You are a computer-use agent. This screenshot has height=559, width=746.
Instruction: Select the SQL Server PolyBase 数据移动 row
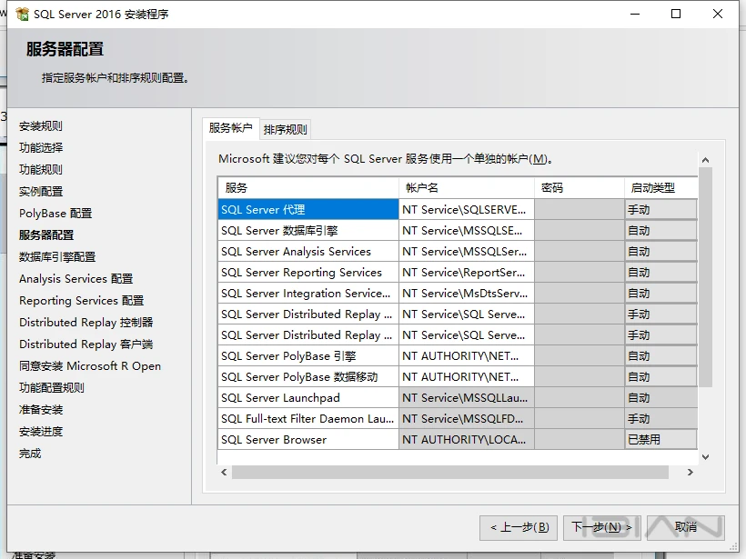[308, 377]
